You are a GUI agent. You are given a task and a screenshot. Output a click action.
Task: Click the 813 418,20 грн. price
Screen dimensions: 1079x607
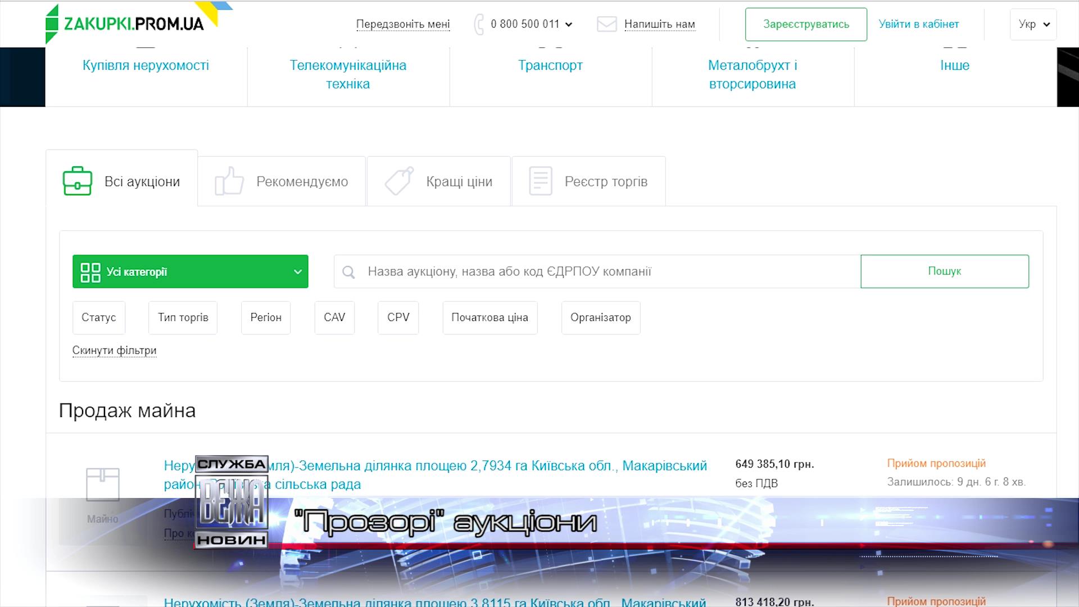click(x=774, y=601)
